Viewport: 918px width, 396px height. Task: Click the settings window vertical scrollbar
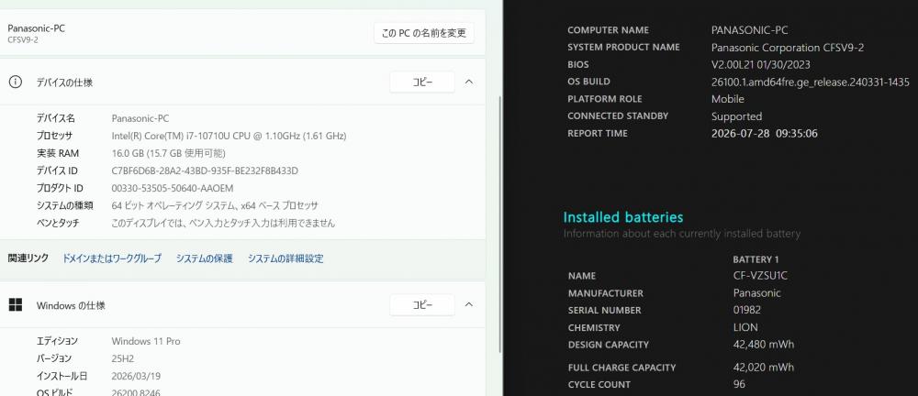[x=499, y=224]
